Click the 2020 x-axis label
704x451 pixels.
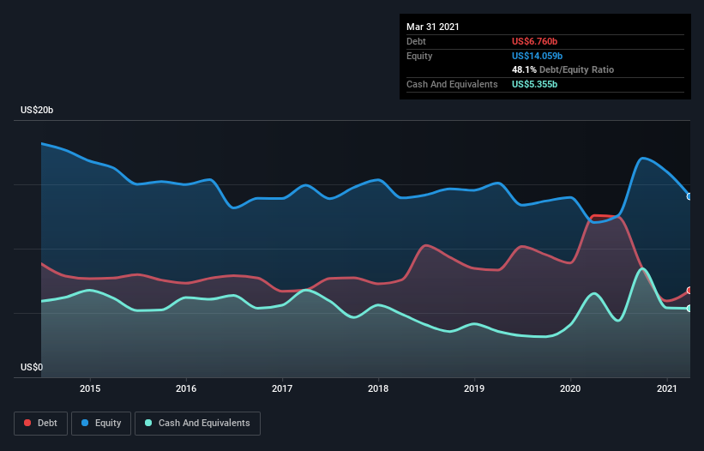pyautogui.click(x=570, y=388)
